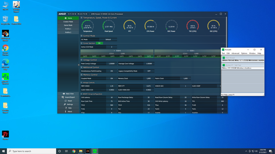Image resolution: width=275 pixels, height=154 pixels.
Task: Click the OC Mode Default value
Action: 108,40
